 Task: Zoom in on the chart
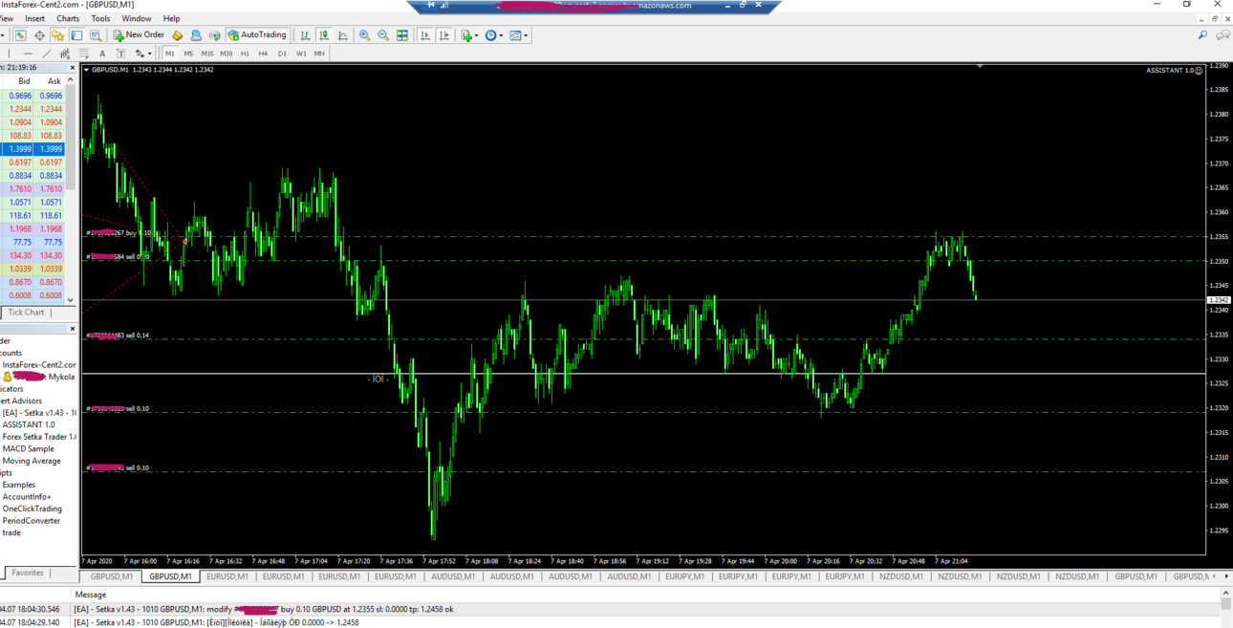click(x=364, y=35)
